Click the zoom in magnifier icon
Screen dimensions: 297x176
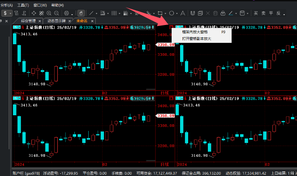(x=49, y=13)
